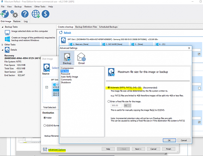This screenshot has width=203, height=156.
Task: Select Enter a fixed file size radio button
Action: [109, 101]
